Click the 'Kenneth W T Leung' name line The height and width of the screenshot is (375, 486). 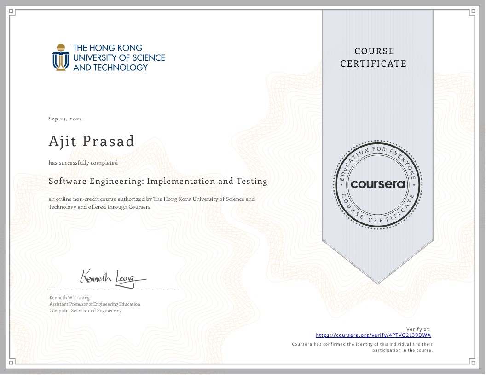click(x=69, y=298)
